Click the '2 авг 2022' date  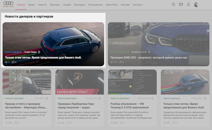click(39, 98)
